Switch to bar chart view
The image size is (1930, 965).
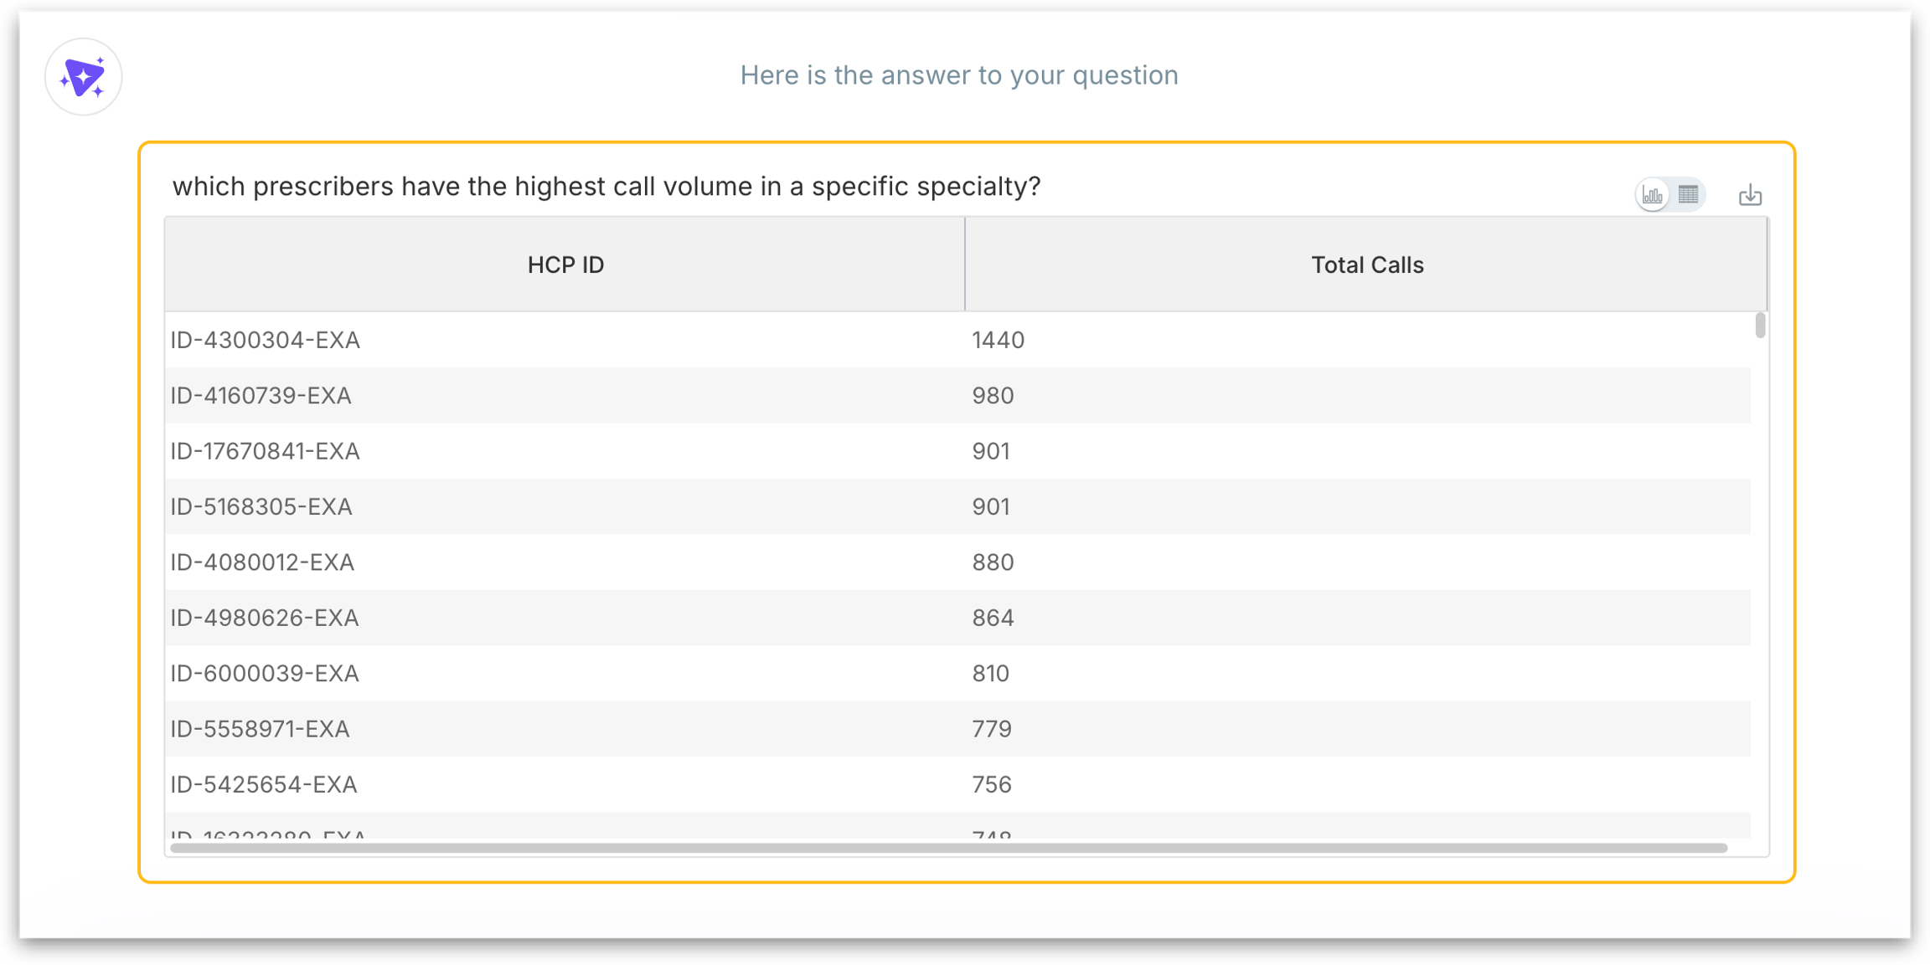[x=1653, y=195]
